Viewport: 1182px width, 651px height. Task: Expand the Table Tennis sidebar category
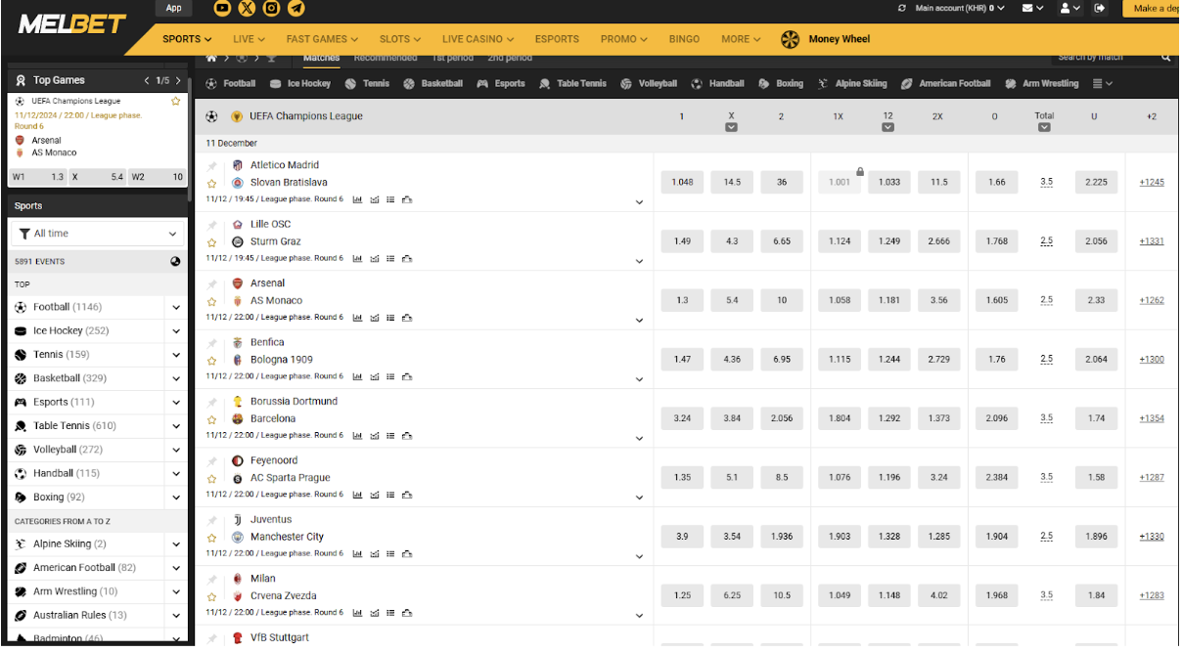[176, 426]
